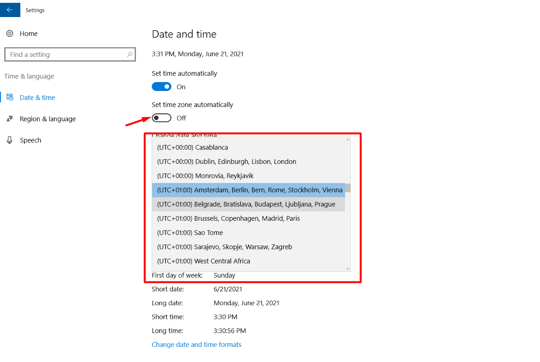Open the Date & time section
540x362 pixels.
click(37, 98)
